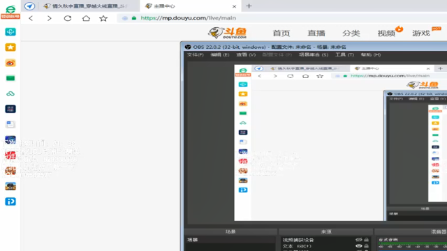Close the 主播中心 tab

234,6
